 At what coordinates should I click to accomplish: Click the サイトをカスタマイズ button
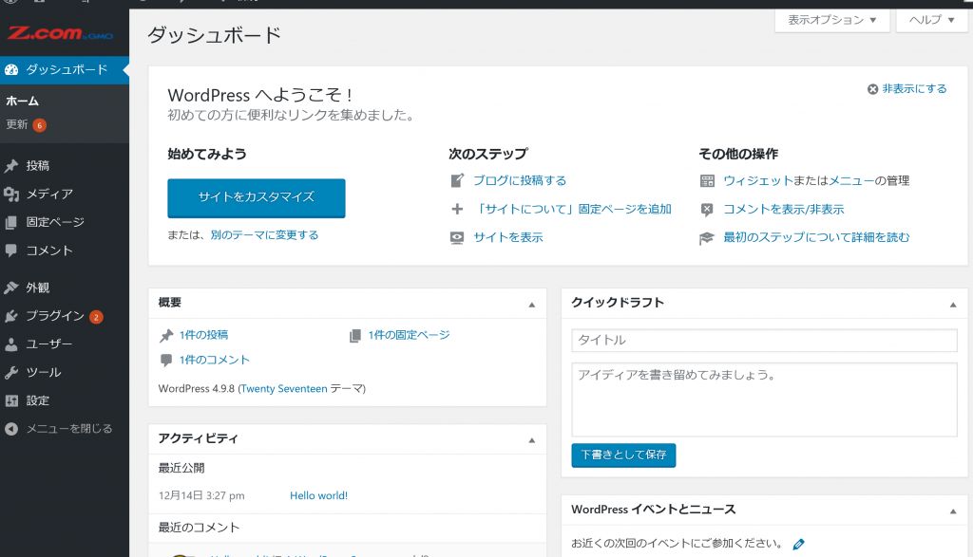point(257,197)
